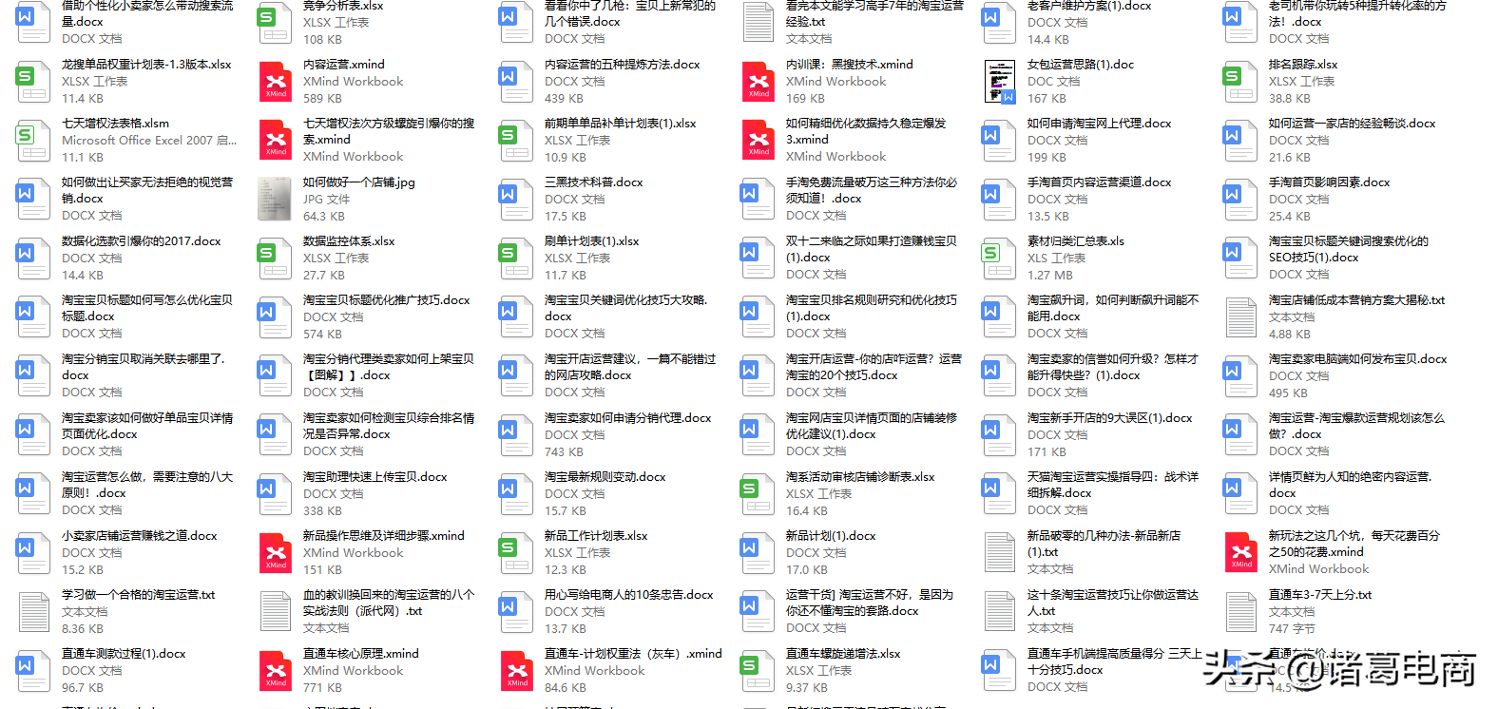The width and height of the screenshot is (1498, 709).
Task: Click the file name 如何做出让买家无法拒绝的视觉营销.docx
Action: click(147, 190)
